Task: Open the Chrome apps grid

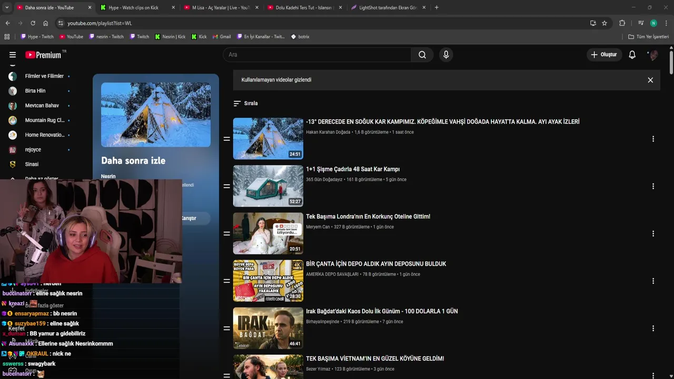Action: (7, 37)
